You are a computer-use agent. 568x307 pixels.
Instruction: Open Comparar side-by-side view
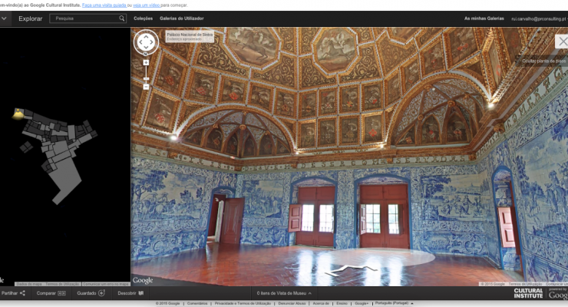[x=51, y=293]
